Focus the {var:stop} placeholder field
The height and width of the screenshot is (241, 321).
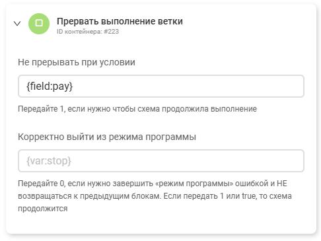(161, 160)
